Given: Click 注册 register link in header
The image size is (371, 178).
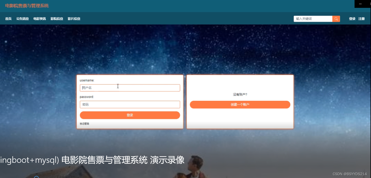Looking at the screenshot, I should click(361, 19).
